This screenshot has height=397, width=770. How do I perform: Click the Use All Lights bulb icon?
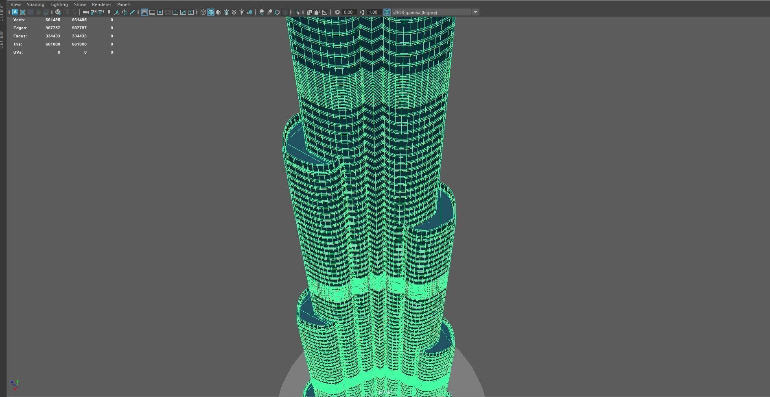point(242,12)
